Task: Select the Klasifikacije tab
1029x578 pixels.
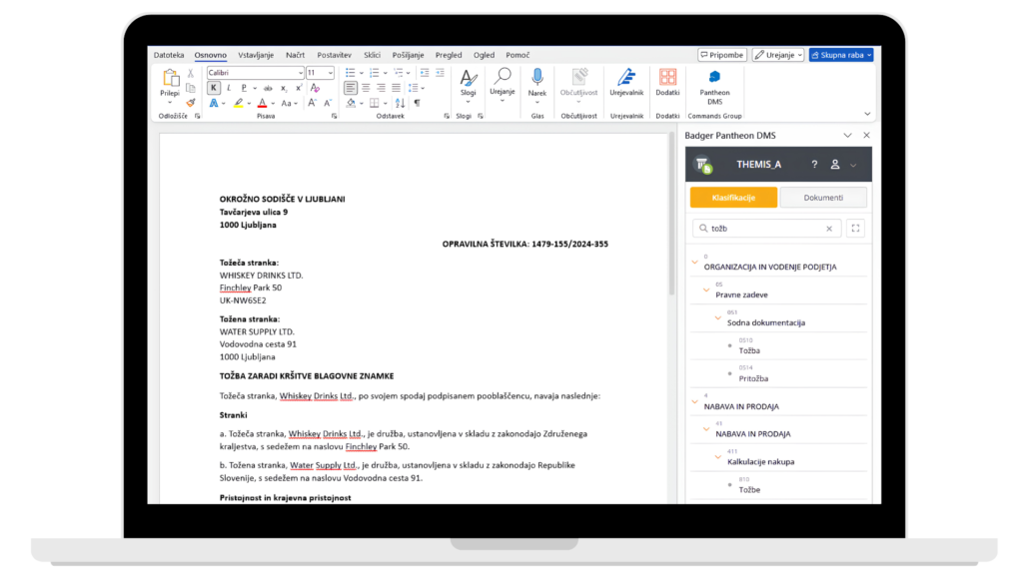Action: pos(733,198)
